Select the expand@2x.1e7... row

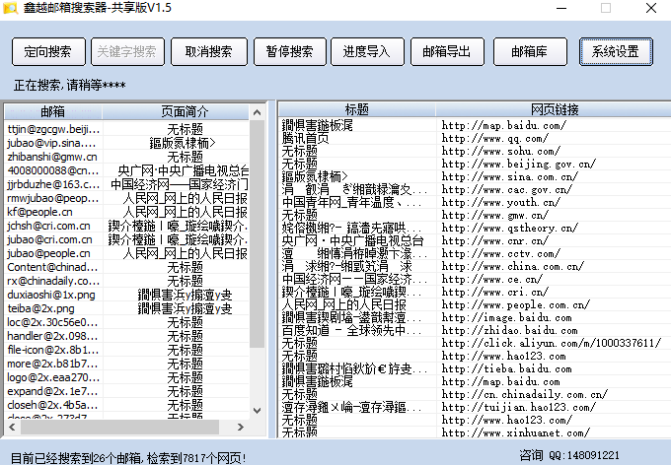pyautogui.click(x=126, y=391)
